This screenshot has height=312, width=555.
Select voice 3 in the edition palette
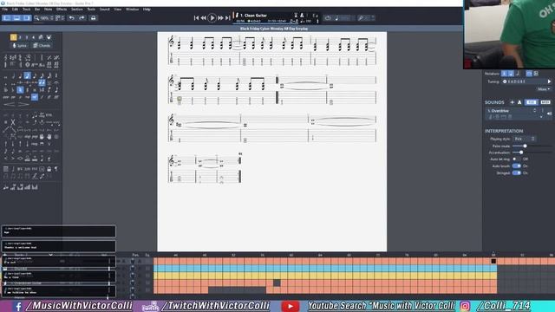point(27,37)
